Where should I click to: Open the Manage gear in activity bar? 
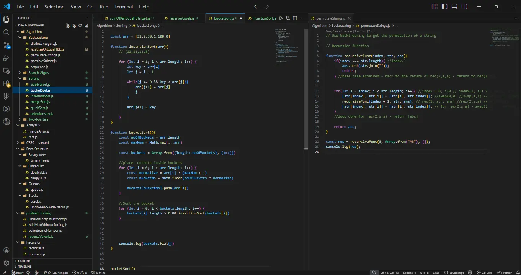click(x=6, y=263)
